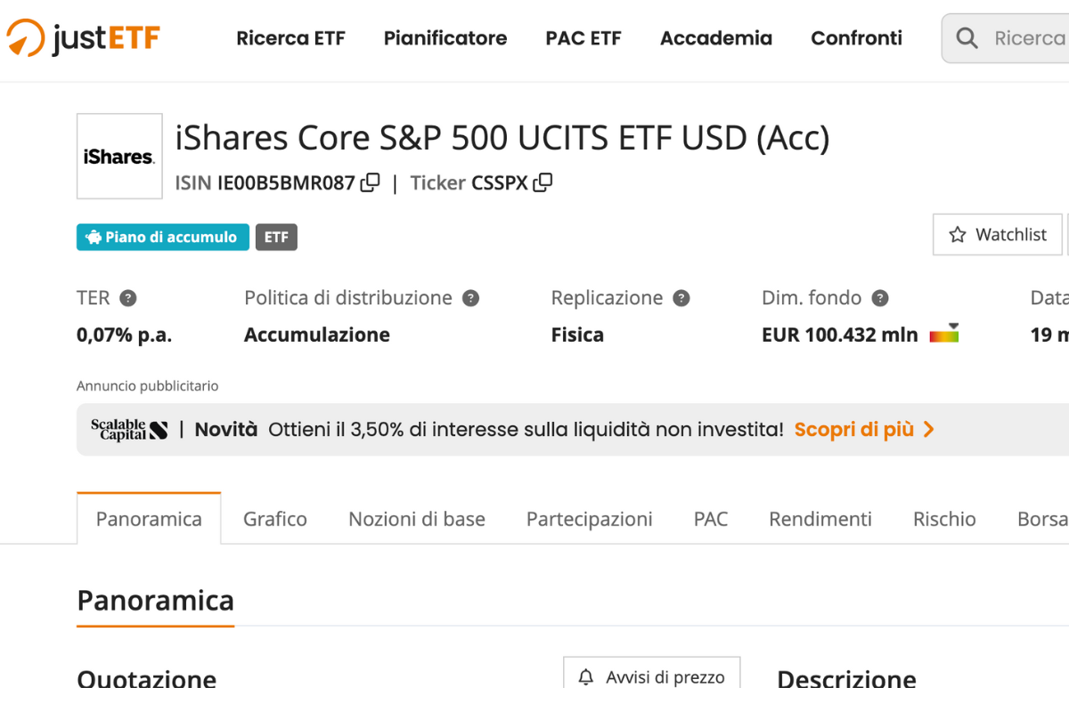1069x712 pixels.
Task: Click inside the Ricerca search field
Action: pyautogui.click(x=1029, y=38)
